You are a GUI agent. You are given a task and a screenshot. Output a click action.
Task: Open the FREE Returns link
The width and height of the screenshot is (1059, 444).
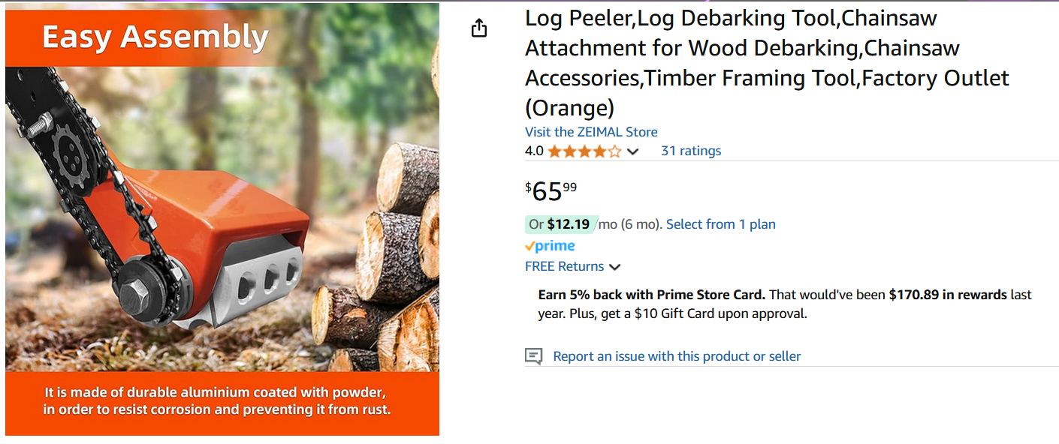tap(564, 266)
